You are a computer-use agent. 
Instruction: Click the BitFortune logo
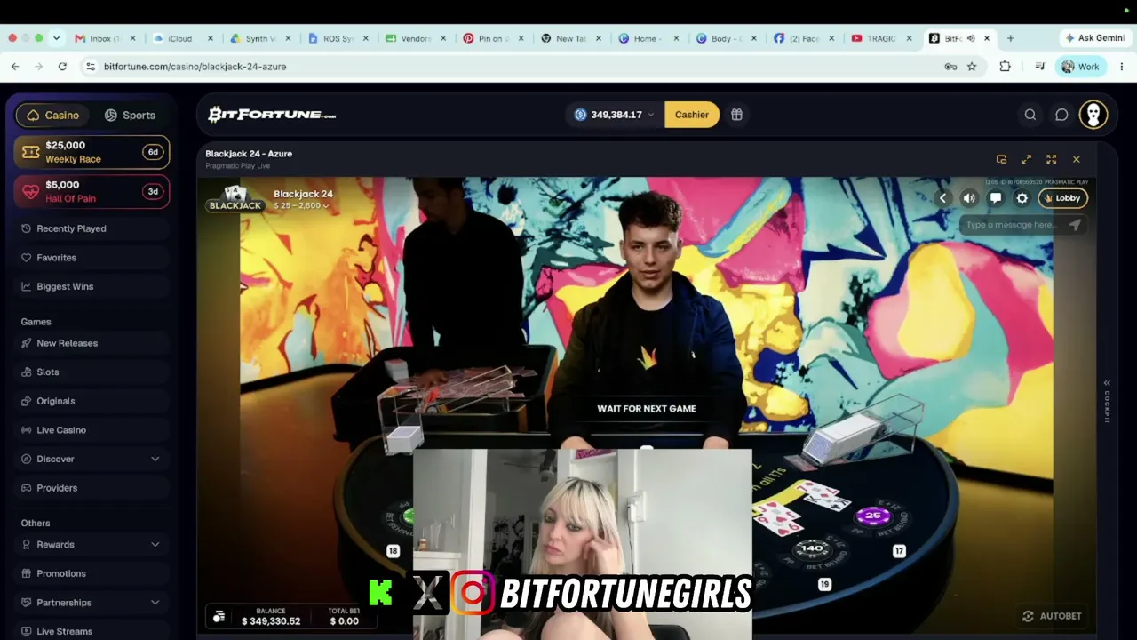[x=272, y=115]
